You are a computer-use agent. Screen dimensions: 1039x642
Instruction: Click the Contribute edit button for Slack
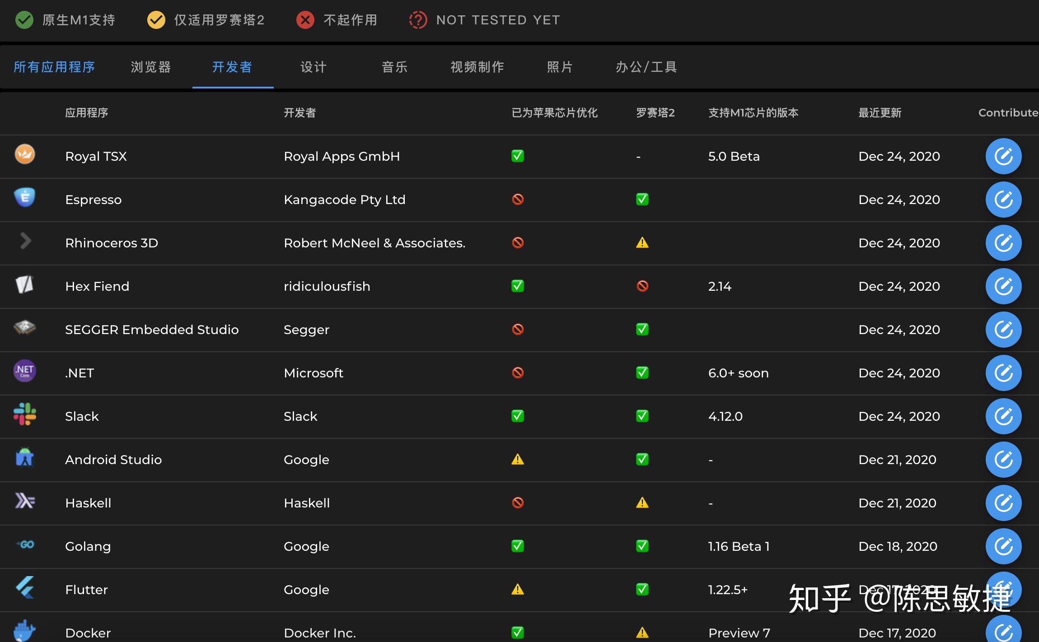1003,416
